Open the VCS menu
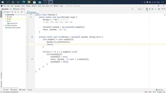 pos(51,6)
